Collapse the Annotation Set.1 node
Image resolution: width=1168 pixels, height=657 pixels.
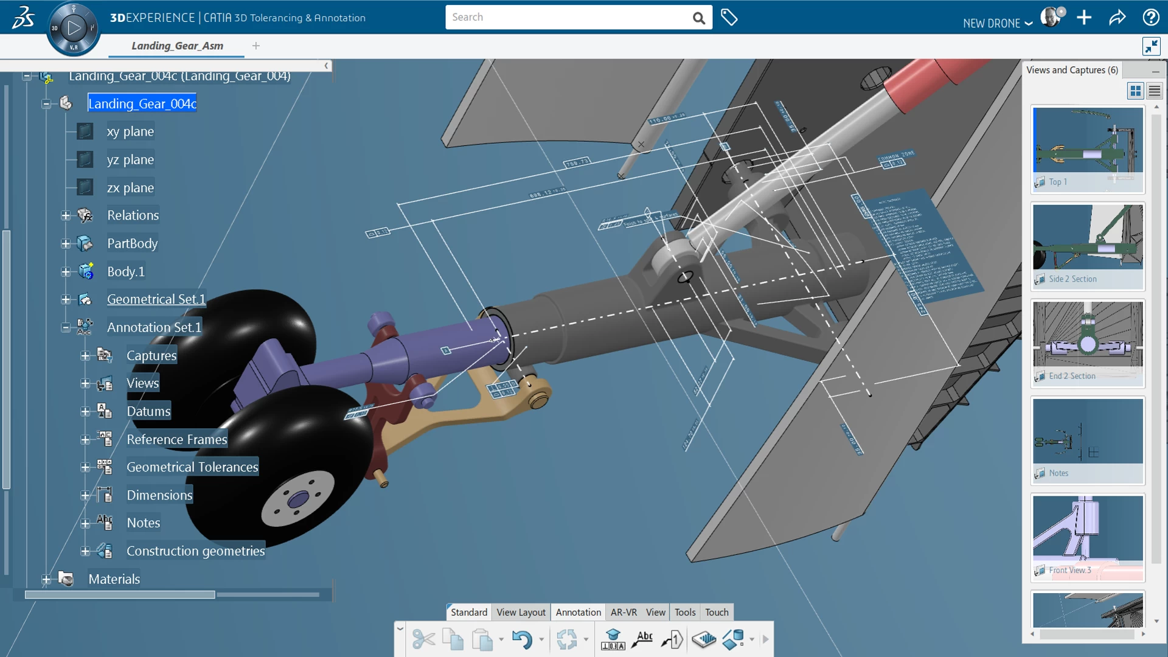(66, 327)
